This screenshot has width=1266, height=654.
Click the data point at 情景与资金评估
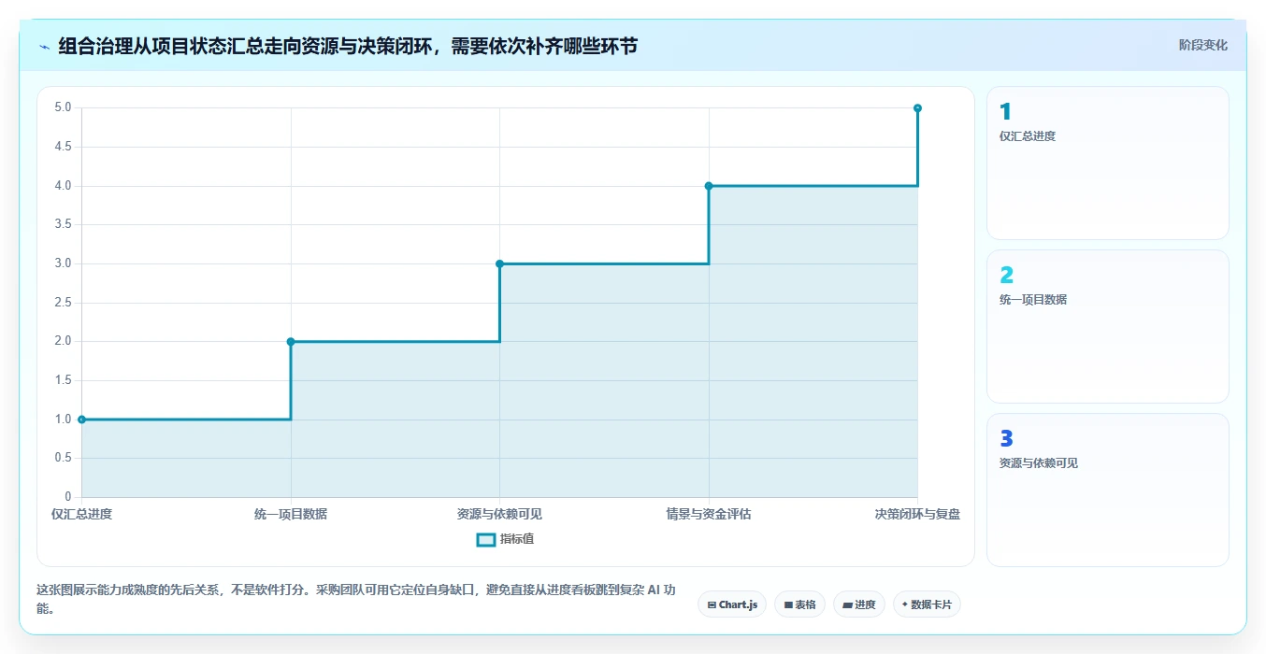pos(709,186)
